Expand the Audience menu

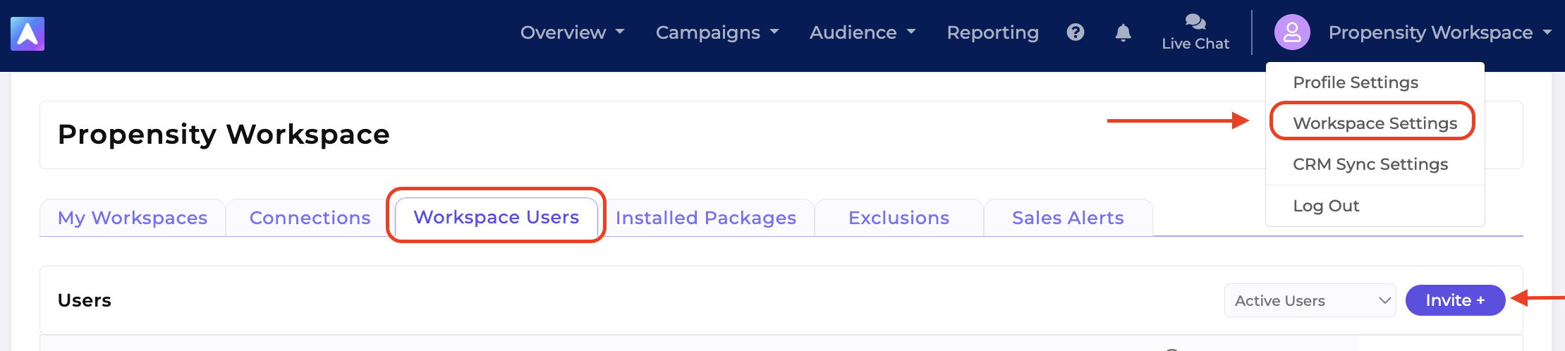pyautogui.click(x=863, y=32)
